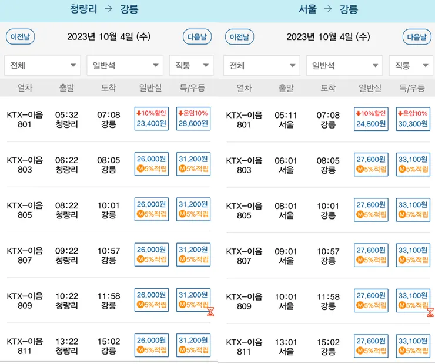Click hourglass icon on 서울 train 809

[x=430, y=311]
